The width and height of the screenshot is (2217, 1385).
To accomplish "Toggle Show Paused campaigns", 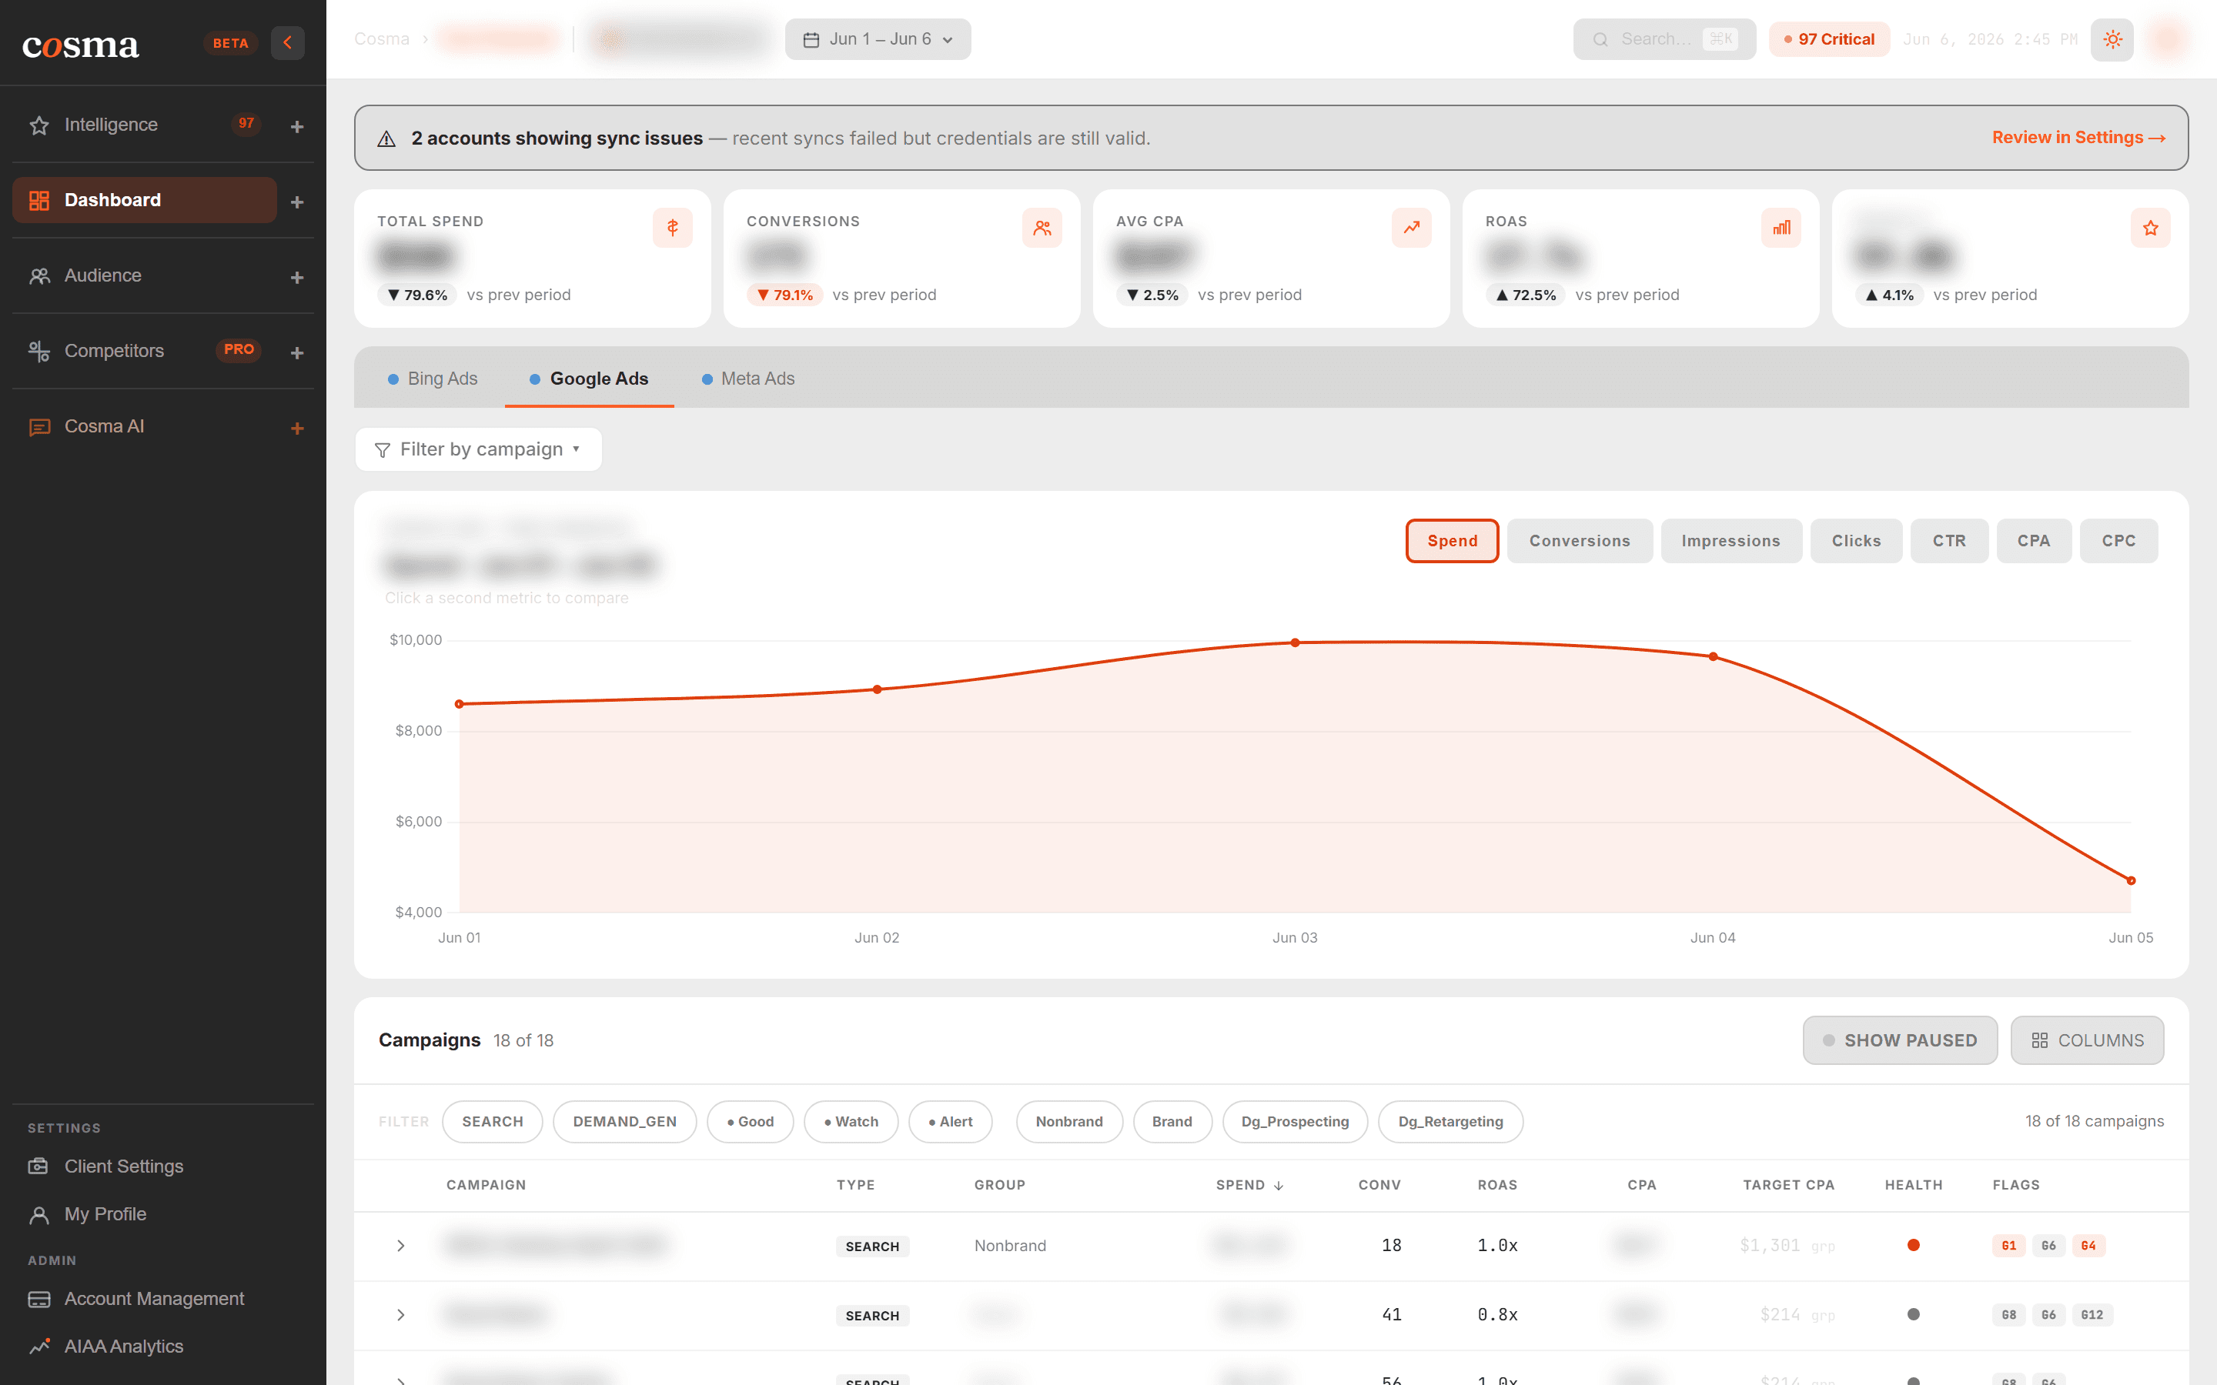I will pos(1900,1040).
